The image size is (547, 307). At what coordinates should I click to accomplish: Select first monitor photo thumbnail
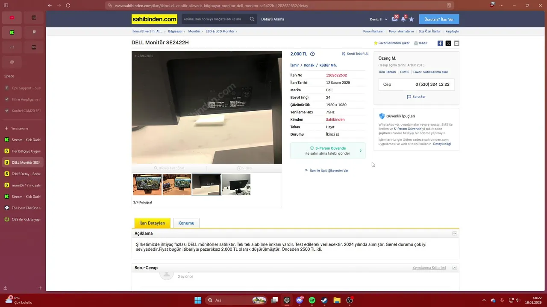[x=147, y=185]
